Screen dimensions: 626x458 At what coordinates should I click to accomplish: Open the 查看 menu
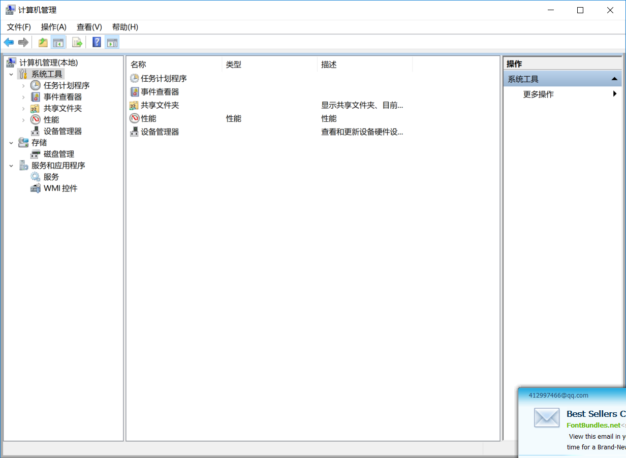pyautogui.click(x=89, y=27)
